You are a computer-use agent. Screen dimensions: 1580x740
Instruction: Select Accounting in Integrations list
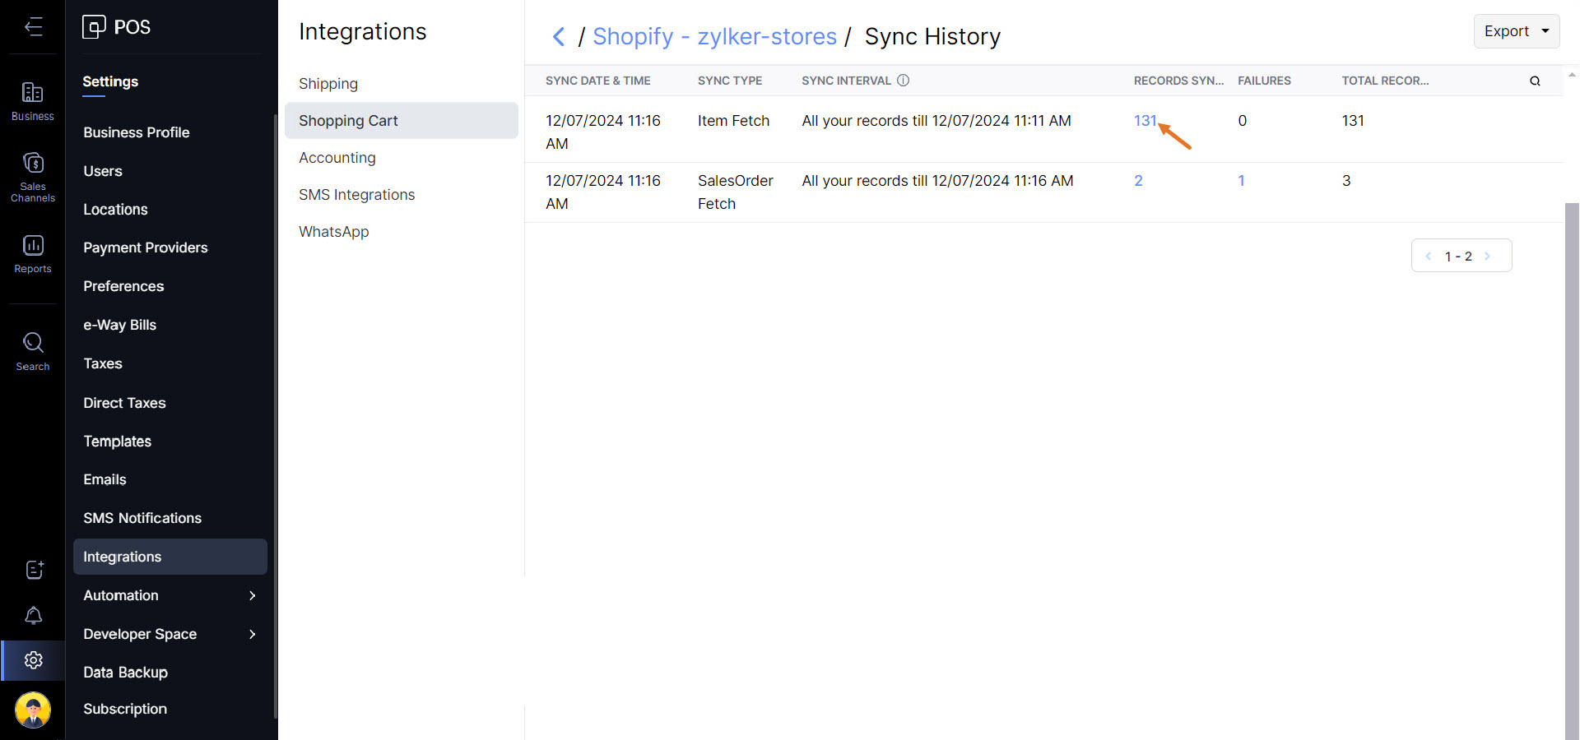pos(337,158)
